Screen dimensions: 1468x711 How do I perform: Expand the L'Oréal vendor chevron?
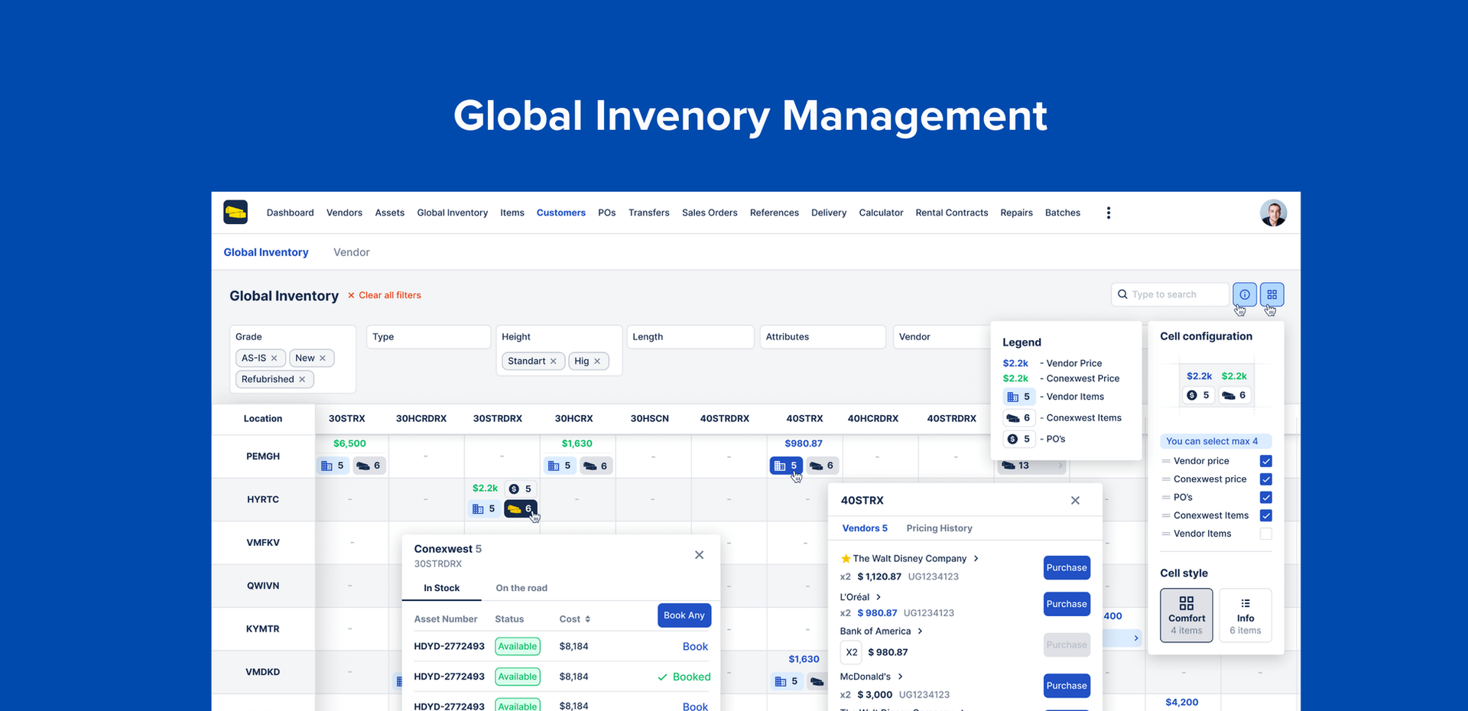[x=879, y=597]
